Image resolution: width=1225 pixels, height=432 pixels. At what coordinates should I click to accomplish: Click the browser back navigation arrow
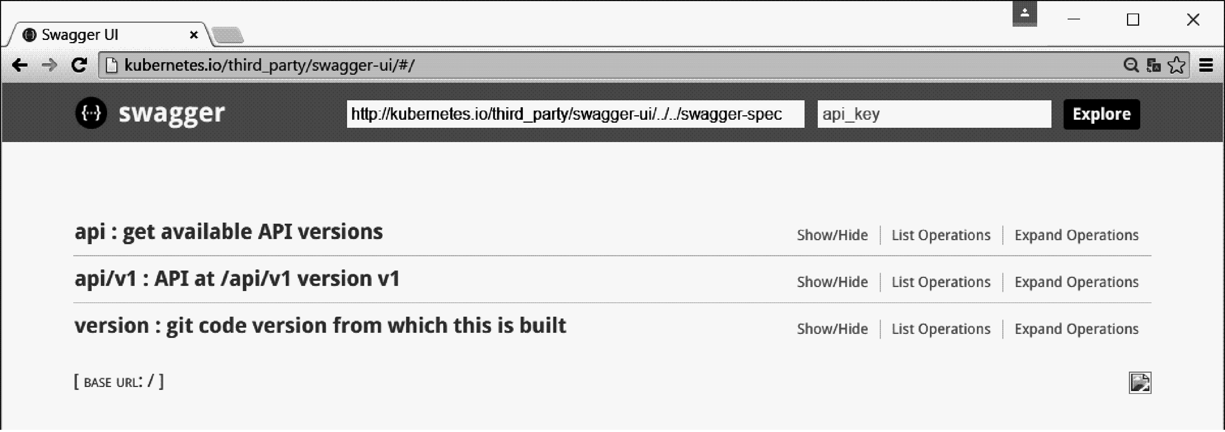19,65
